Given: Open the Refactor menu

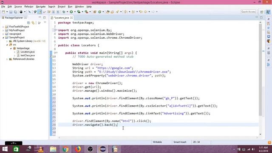Looking at the screenshot, I should click(29, 7).
